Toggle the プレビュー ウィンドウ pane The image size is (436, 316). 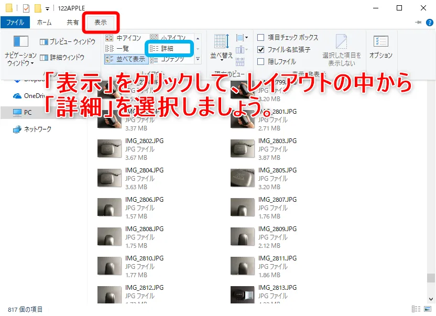[68, 42]
